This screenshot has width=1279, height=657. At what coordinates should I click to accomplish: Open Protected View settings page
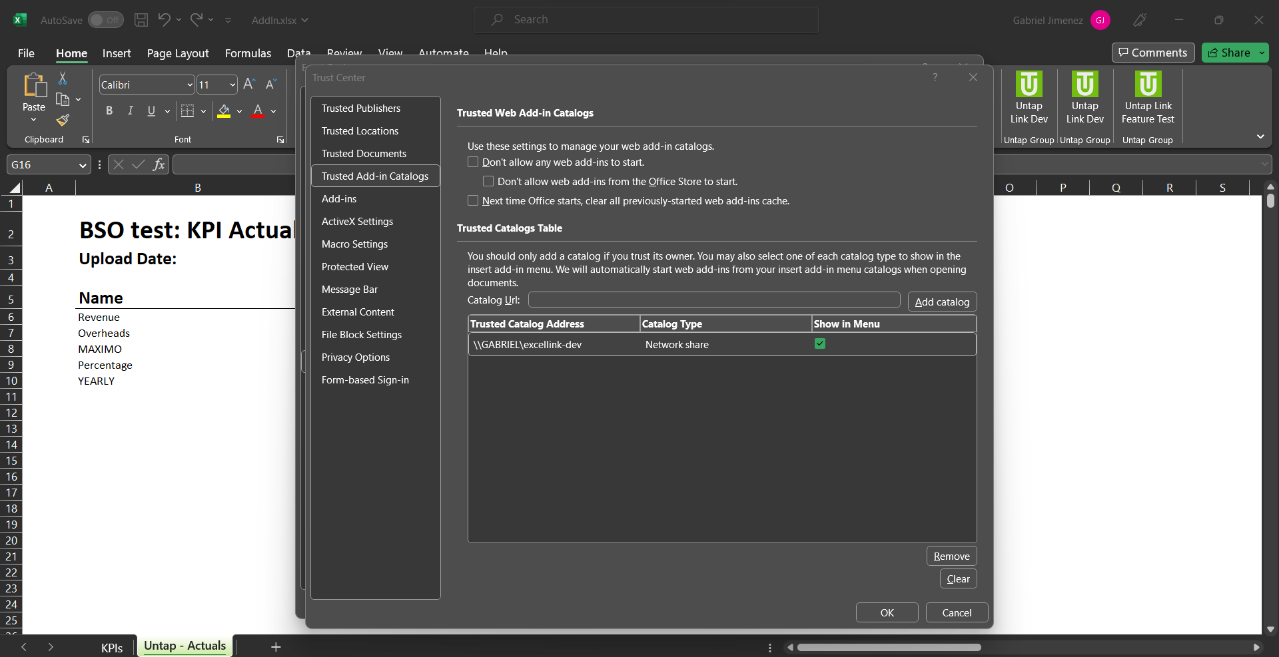pos(376,266)
